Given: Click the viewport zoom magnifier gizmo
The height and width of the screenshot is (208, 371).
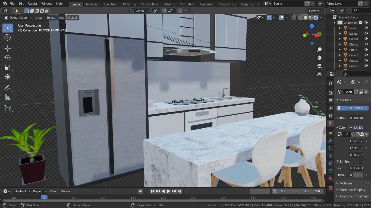Looking at the screenshot, I should 319,50.
